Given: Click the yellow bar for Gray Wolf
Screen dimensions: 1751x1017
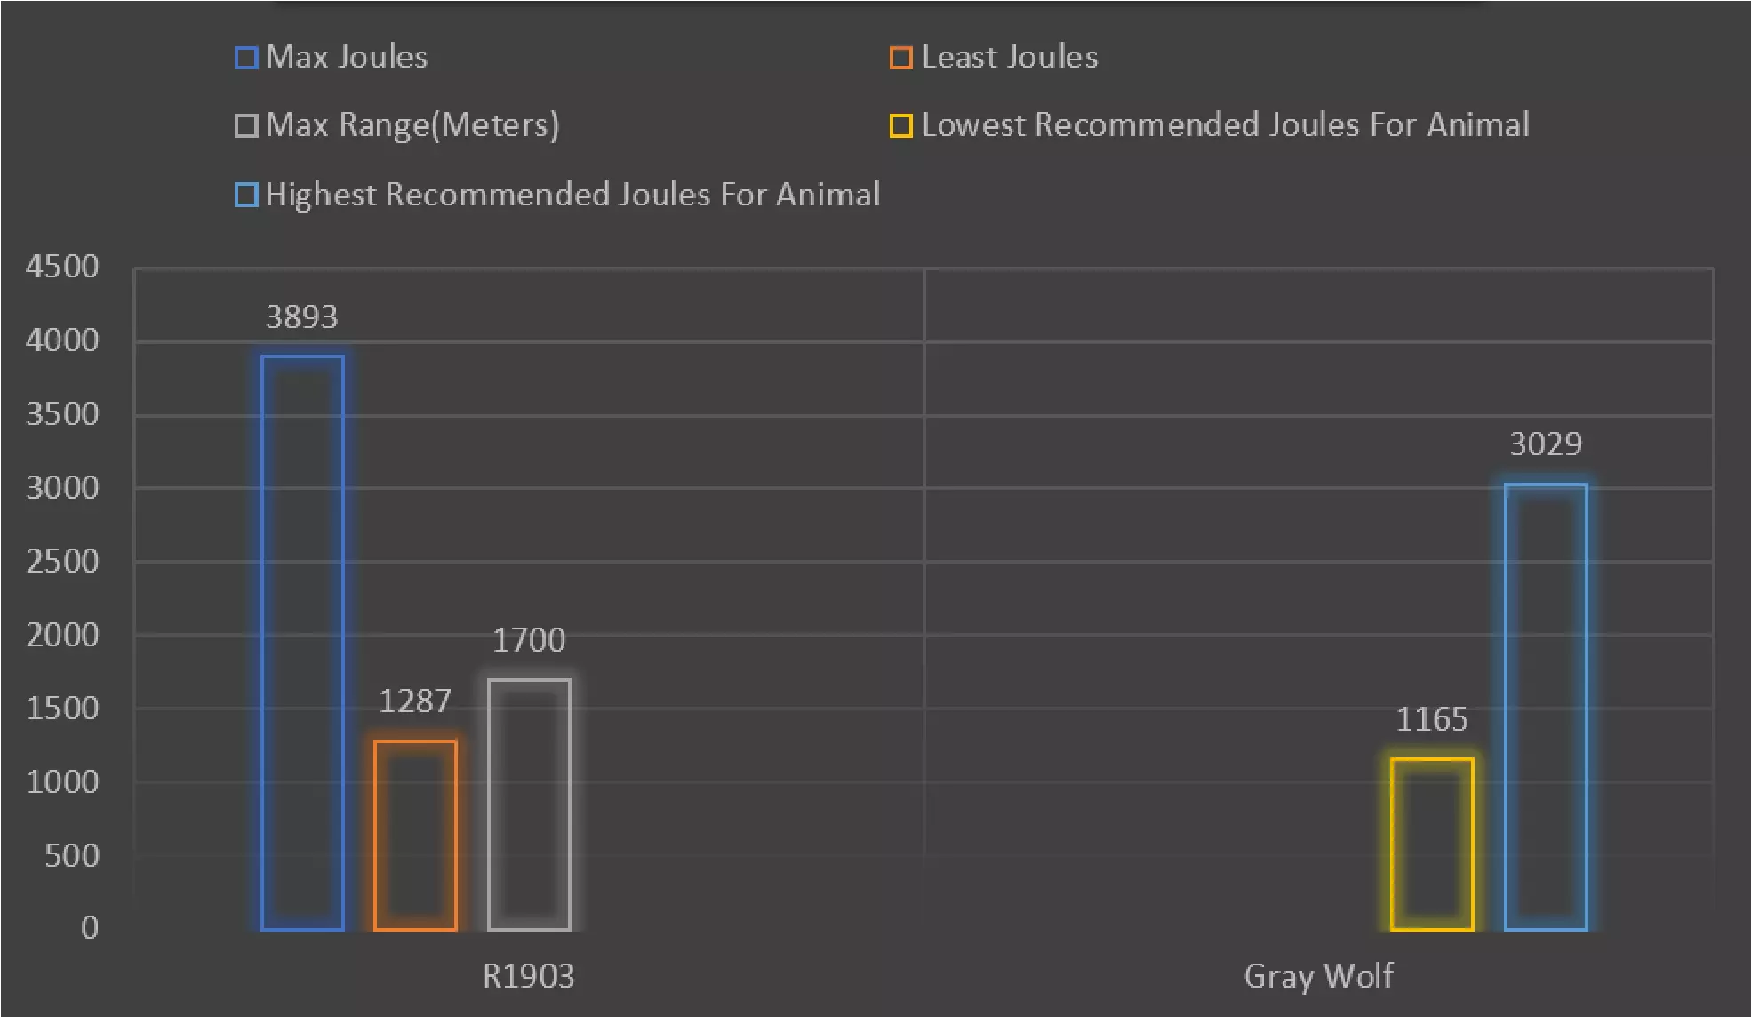Looking at the screenshot, I should 1432,844.
